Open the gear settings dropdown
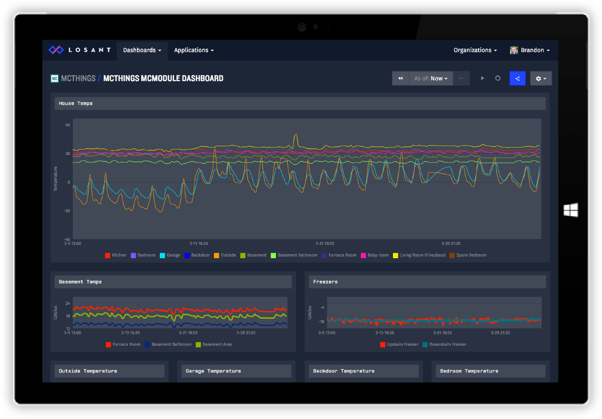The height and width of the screenshot is (419, 602). point(541,79)
